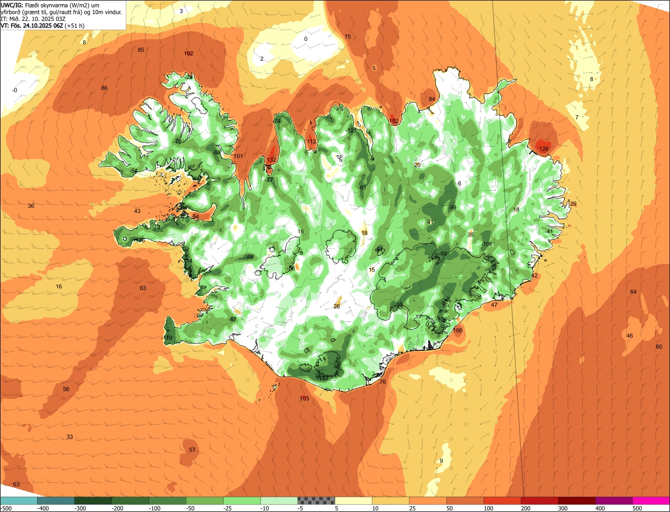
Task: Click the value 29 off the east coast
Action: (573, 204)
